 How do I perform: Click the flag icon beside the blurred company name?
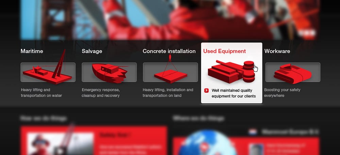pos(253,132)
